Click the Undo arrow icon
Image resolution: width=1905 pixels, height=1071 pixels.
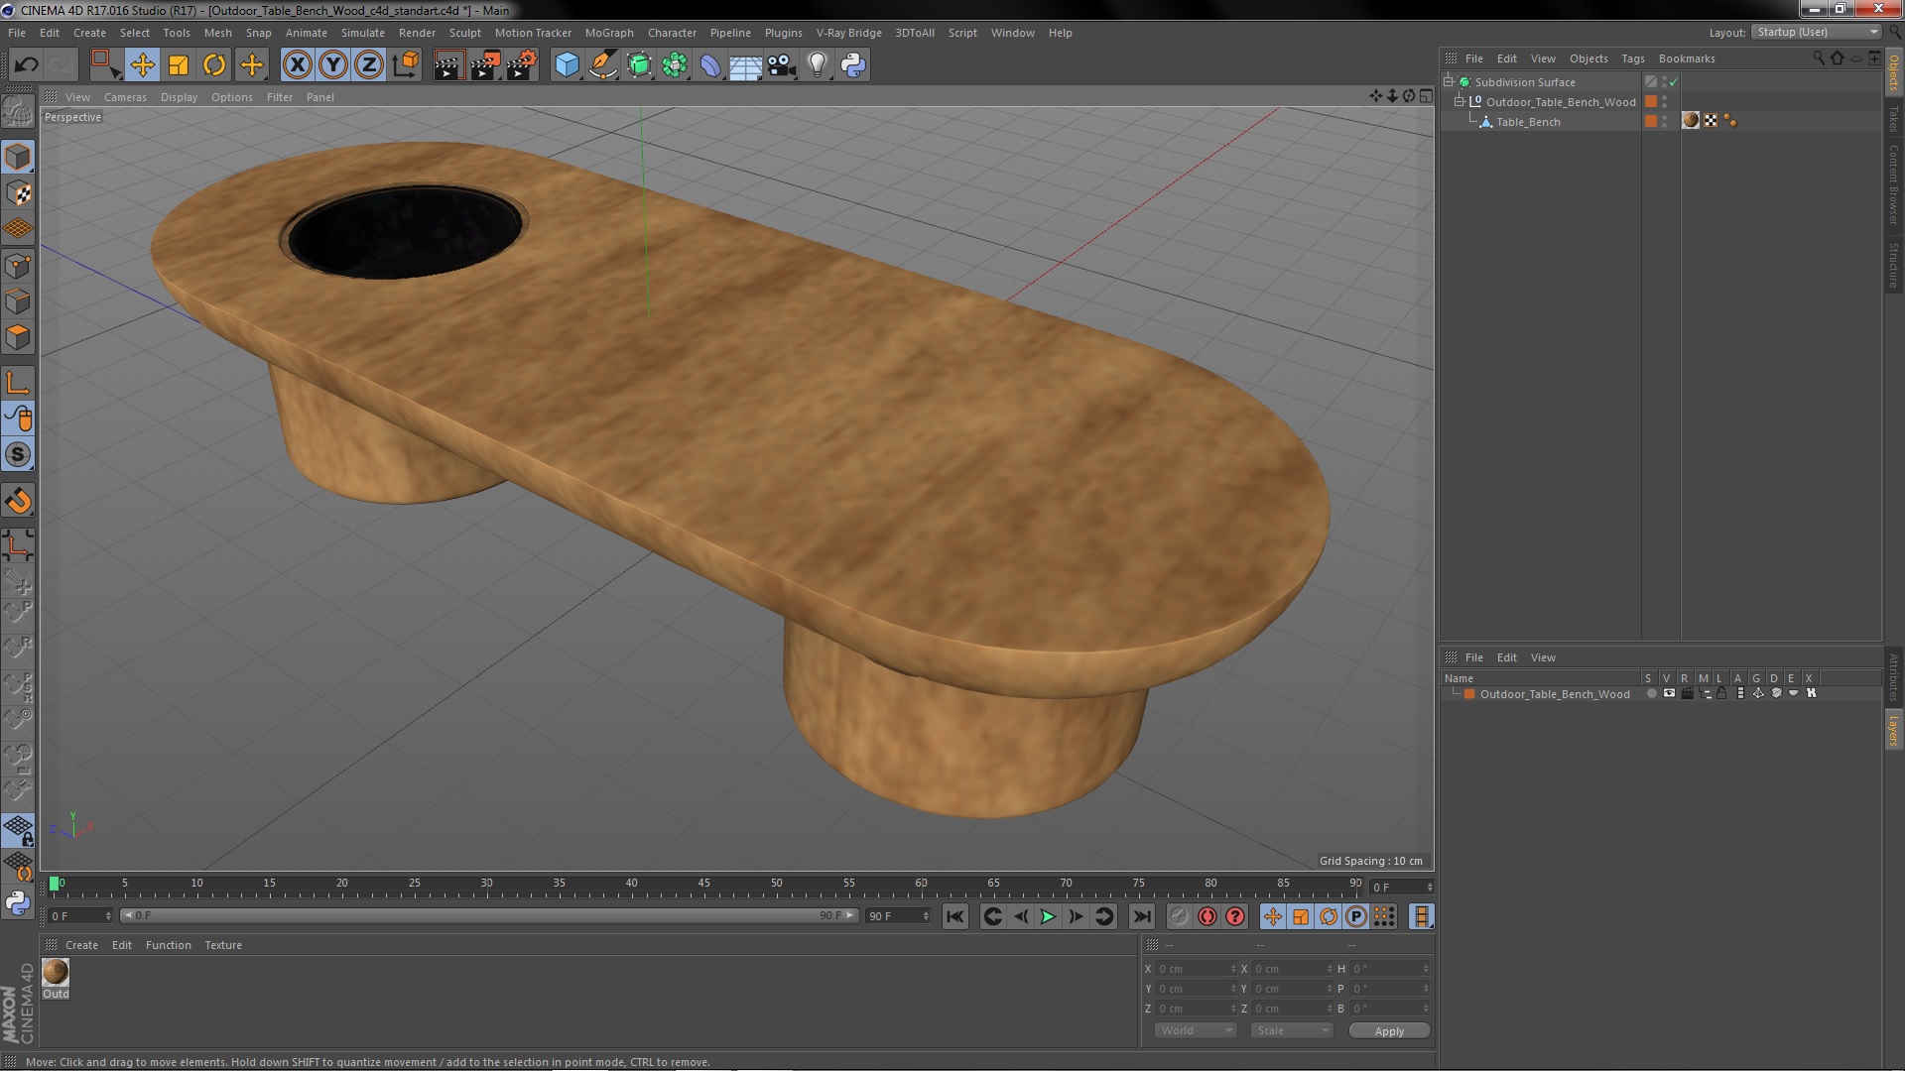pyautogui.click(x=26, y=65)
